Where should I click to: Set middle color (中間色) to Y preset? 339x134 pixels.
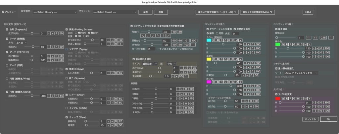(240, 59)
